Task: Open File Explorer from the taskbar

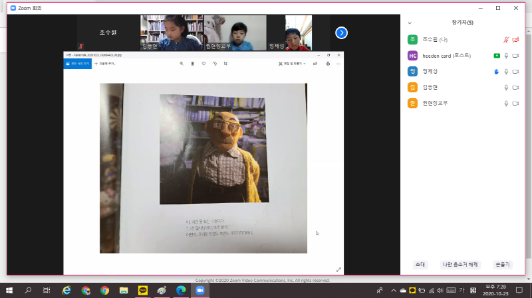Action: coord(124,291)
